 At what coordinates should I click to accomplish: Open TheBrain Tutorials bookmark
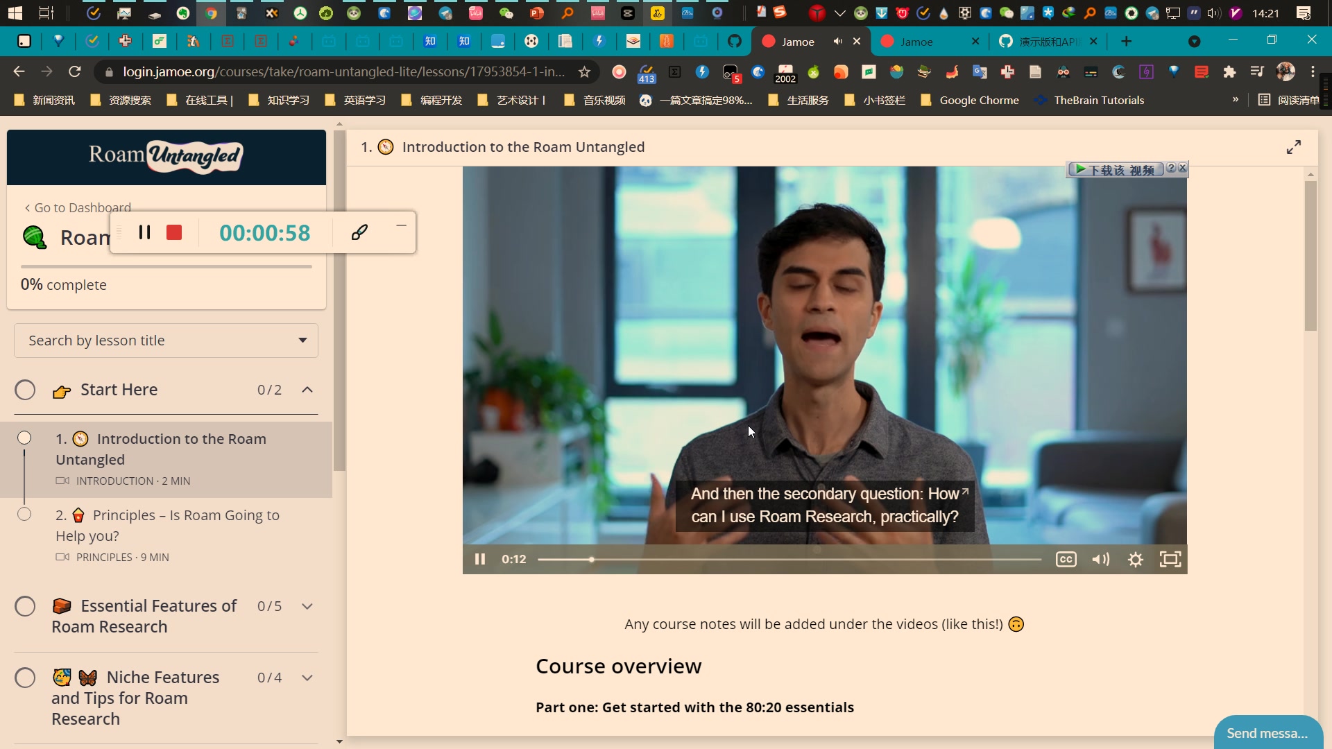1089,100
